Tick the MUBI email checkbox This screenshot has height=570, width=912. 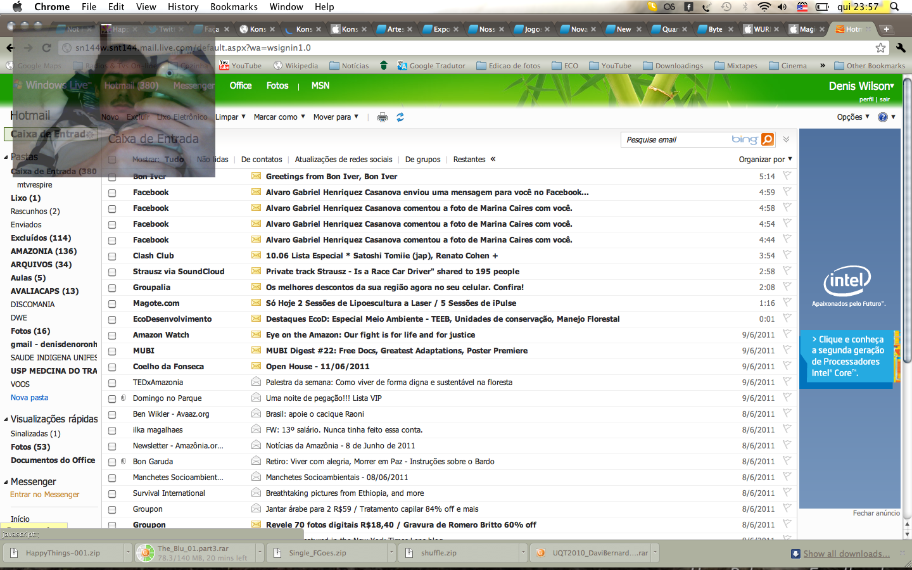point(112,351)
